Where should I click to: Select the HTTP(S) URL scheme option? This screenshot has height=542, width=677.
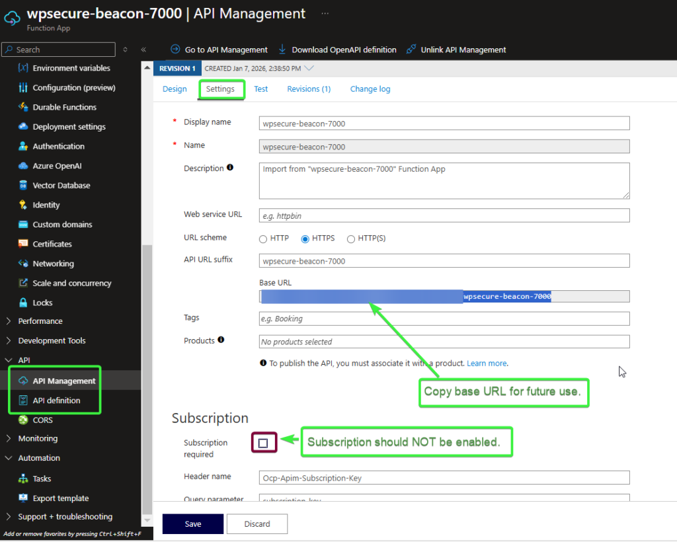pyautogui.click(x=351, y=239)
